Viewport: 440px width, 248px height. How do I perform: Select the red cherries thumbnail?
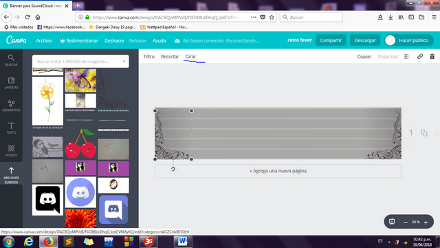point(80,144)
